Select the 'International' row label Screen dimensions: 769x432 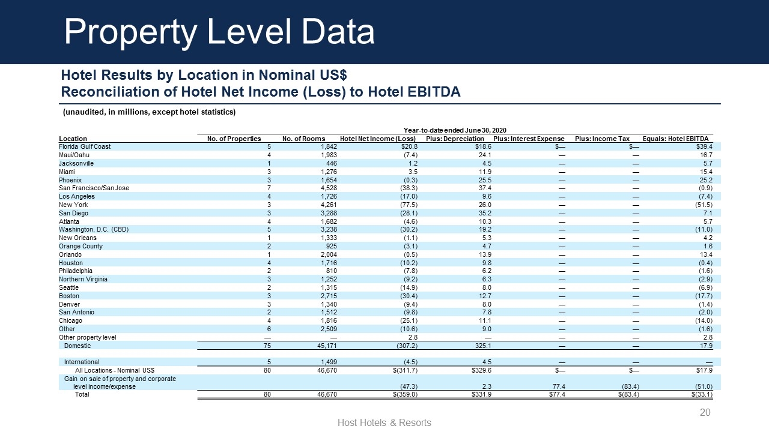82,362
